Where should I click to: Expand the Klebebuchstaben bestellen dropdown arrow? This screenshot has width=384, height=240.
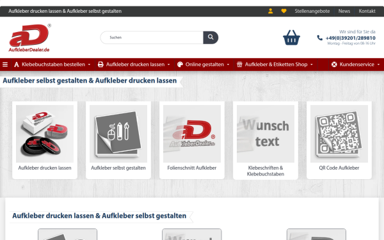point(89,65)
